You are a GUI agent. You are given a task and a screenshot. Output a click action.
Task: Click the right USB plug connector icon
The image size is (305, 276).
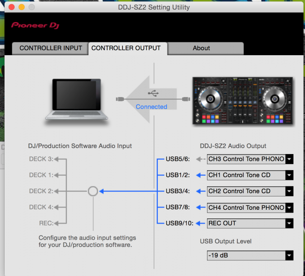(186, 99)
